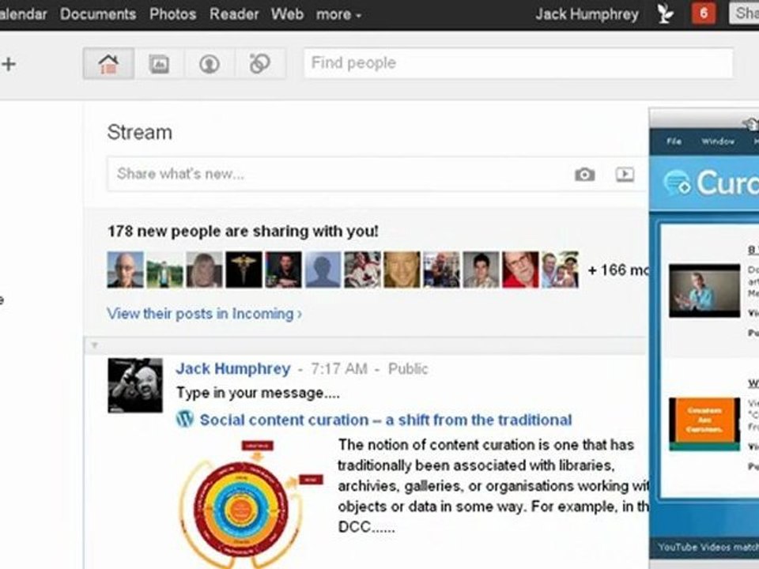Focus the Find people search field

click(518, 63)
